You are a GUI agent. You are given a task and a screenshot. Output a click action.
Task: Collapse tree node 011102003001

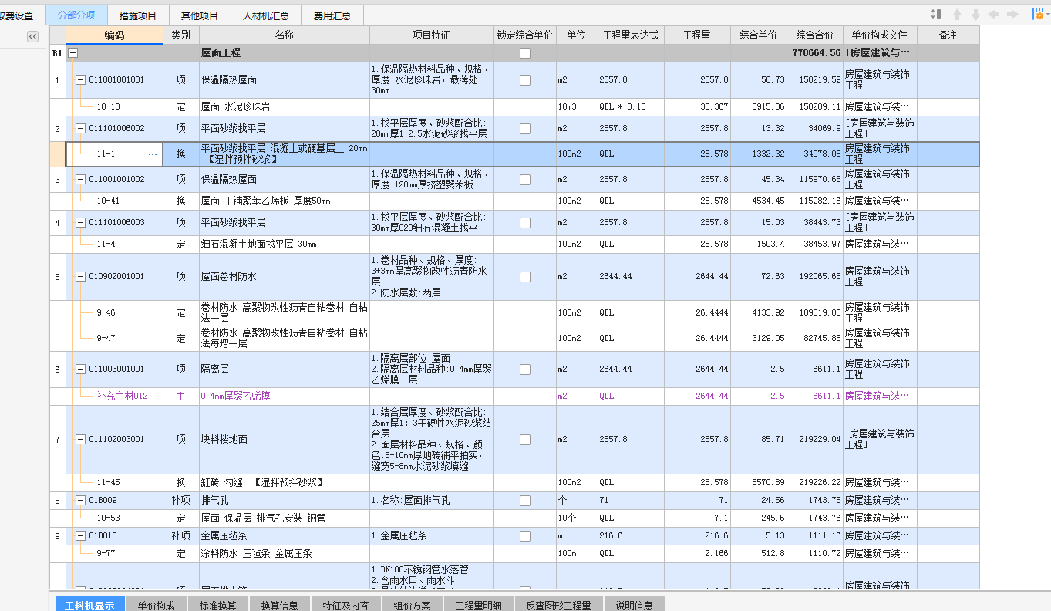coord(80,440)
